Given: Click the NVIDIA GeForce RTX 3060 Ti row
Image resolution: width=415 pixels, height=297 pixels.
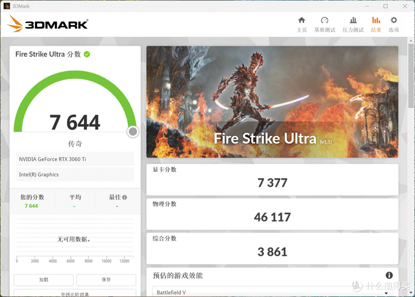Looking at the screenshot, I should [75, 159].
